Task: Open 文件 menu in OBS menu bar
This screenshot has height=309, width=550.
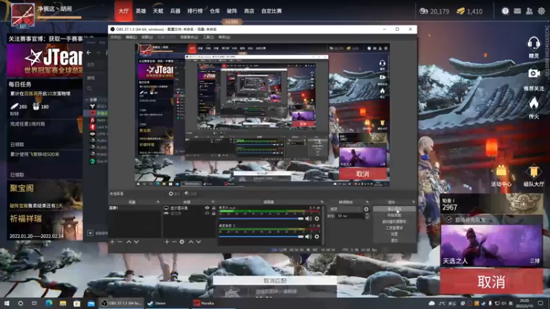Action: 115,37
